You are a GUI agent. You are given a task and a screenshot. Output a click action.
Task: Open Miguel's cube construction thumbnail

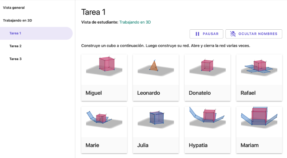tap(104, 69)
